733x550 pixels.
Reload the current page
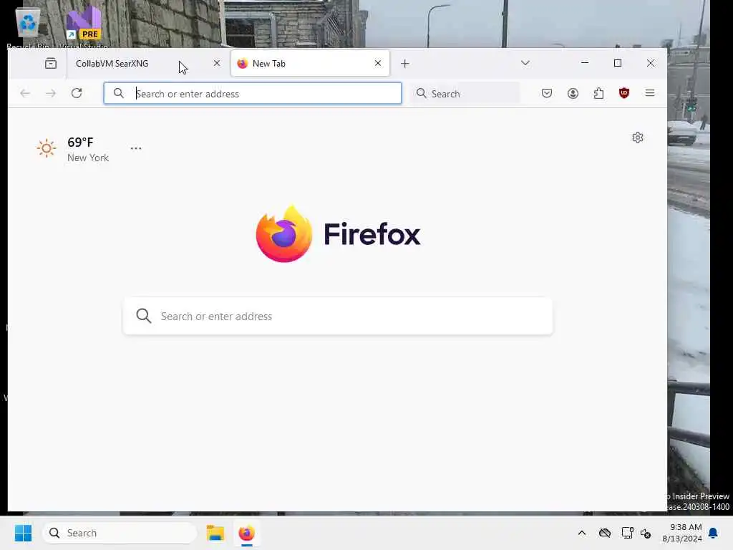(77, 94)
